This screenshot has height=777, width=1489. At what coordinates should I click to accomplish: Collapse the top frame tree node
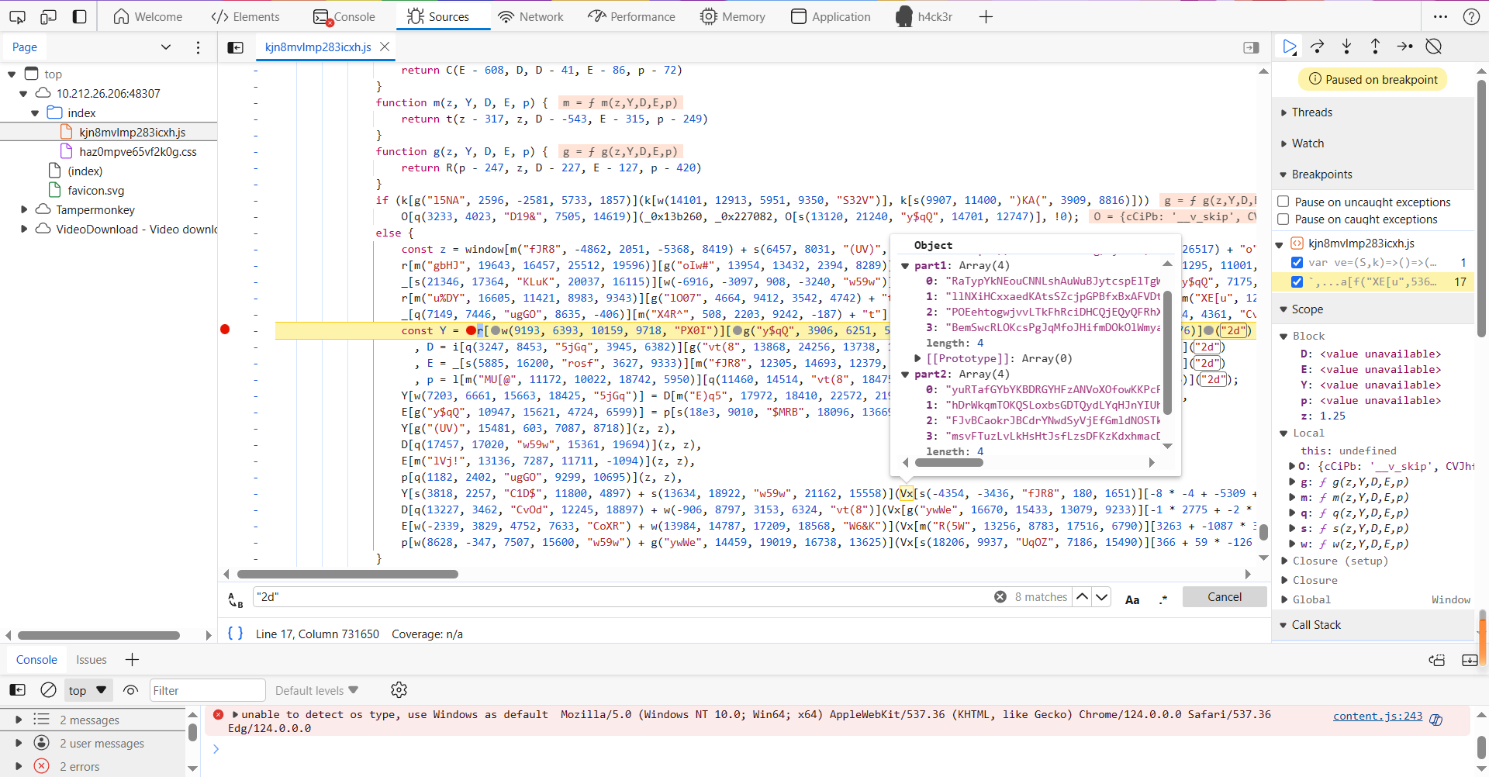point(12,74)
